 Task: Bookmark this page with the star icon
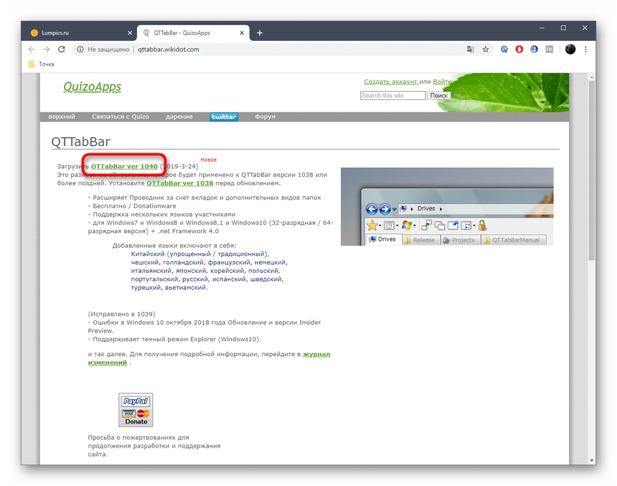point(485,49)
